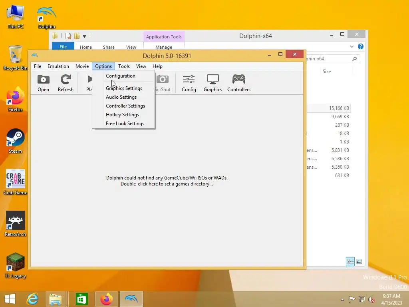Image resolution: width=409 pixels, height=307 pixels.
Task: Click the properties icon in Explorer title bar
Action: pyautogui.click(x=68, y=36)
